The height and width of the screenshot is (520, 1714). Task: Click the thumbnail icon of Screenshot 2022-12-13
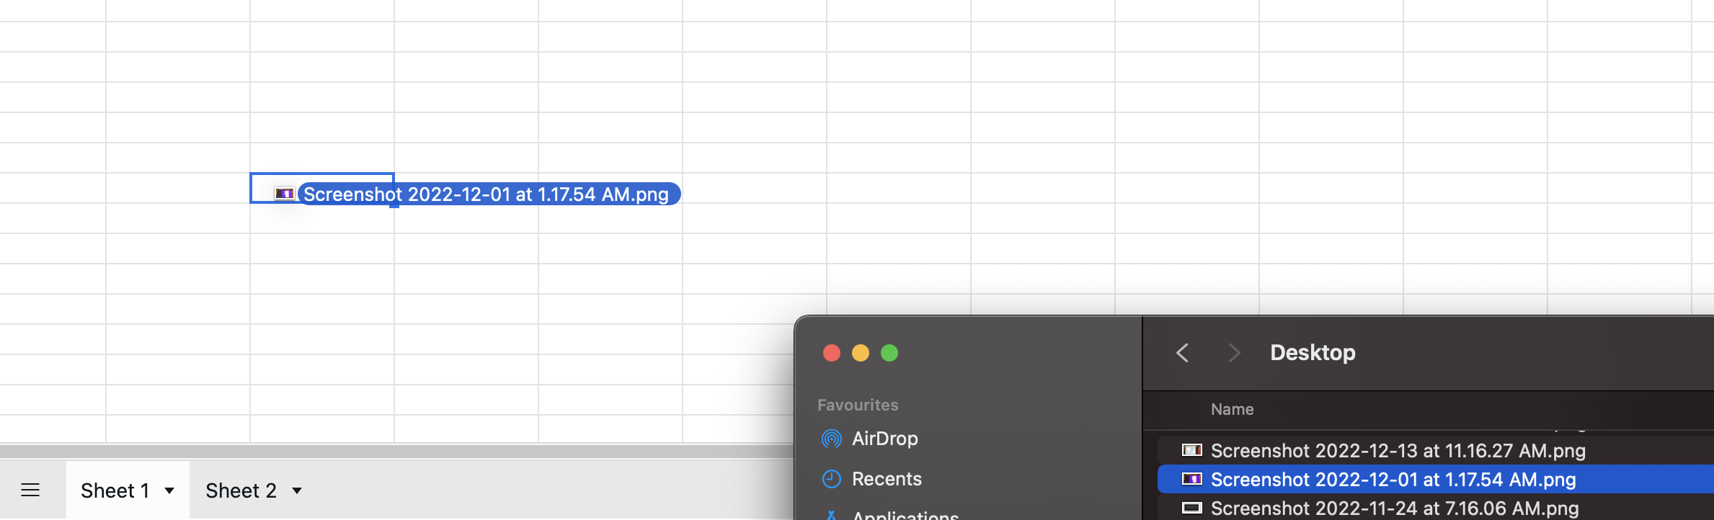pyautogui.click(x=1191, y=451)
